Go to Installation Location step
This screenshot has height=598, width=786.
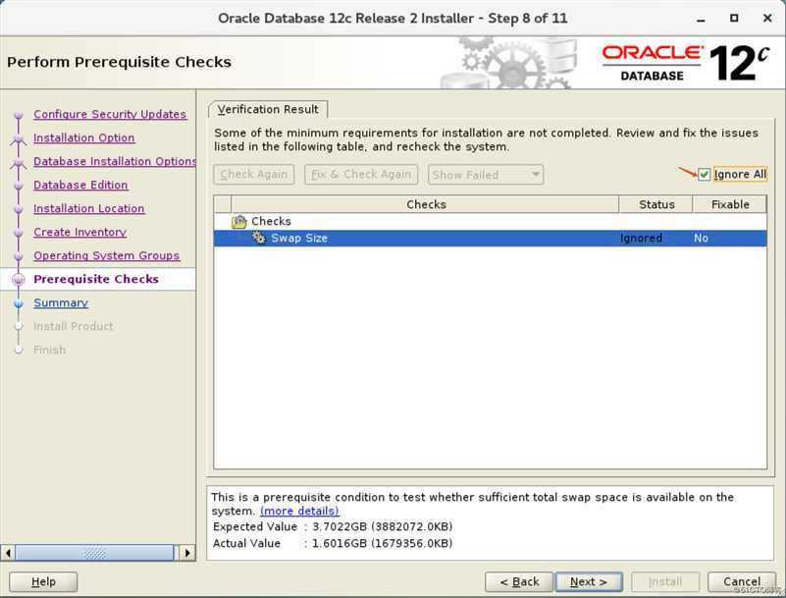point(88,209)
